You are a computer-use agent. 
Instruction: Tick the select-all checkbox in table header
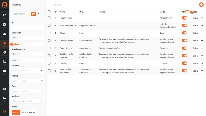(49, 12)
